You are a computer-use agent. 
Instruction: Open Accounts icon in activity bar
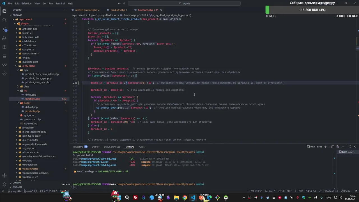tap(4, 176)
